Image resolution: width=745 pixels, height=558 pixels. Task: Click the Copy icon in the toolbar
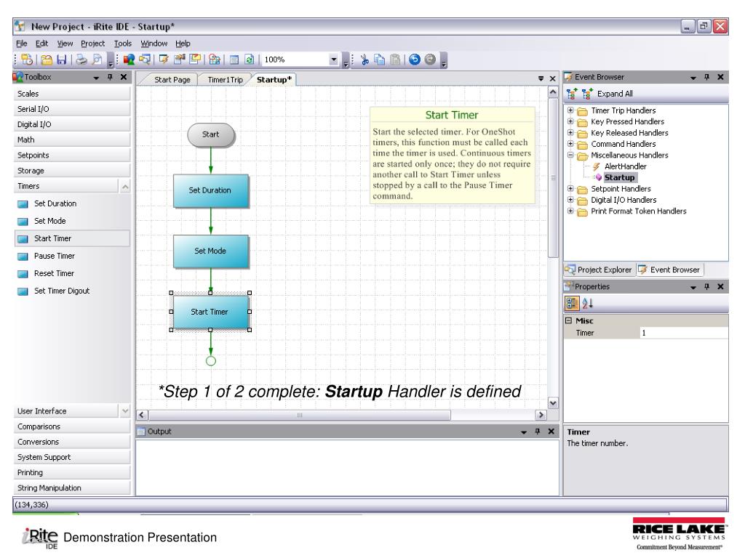click(x=380, y=60)
